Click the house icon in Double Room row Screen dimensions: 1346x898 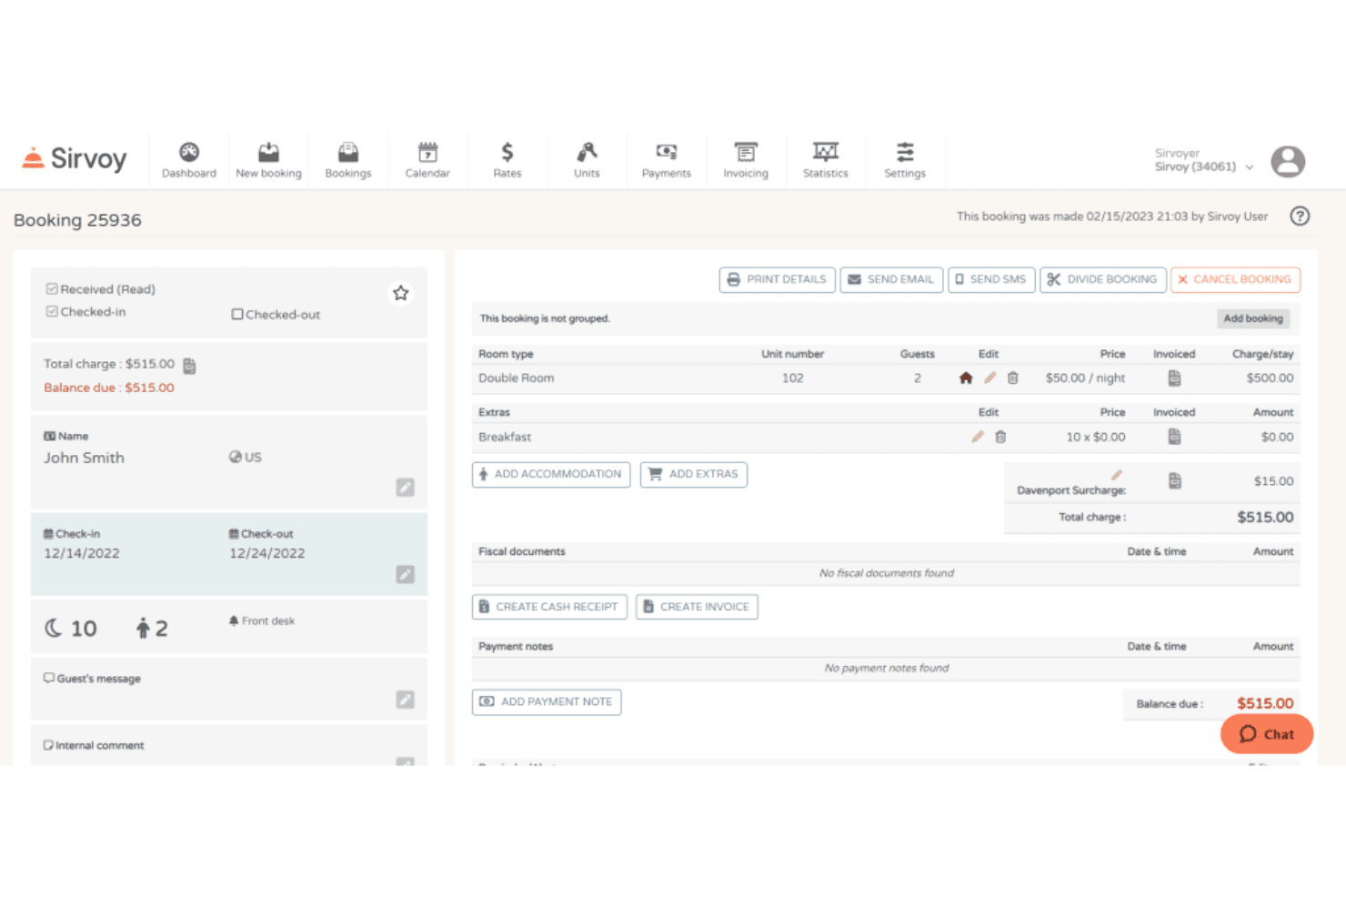tap(966, 378)
